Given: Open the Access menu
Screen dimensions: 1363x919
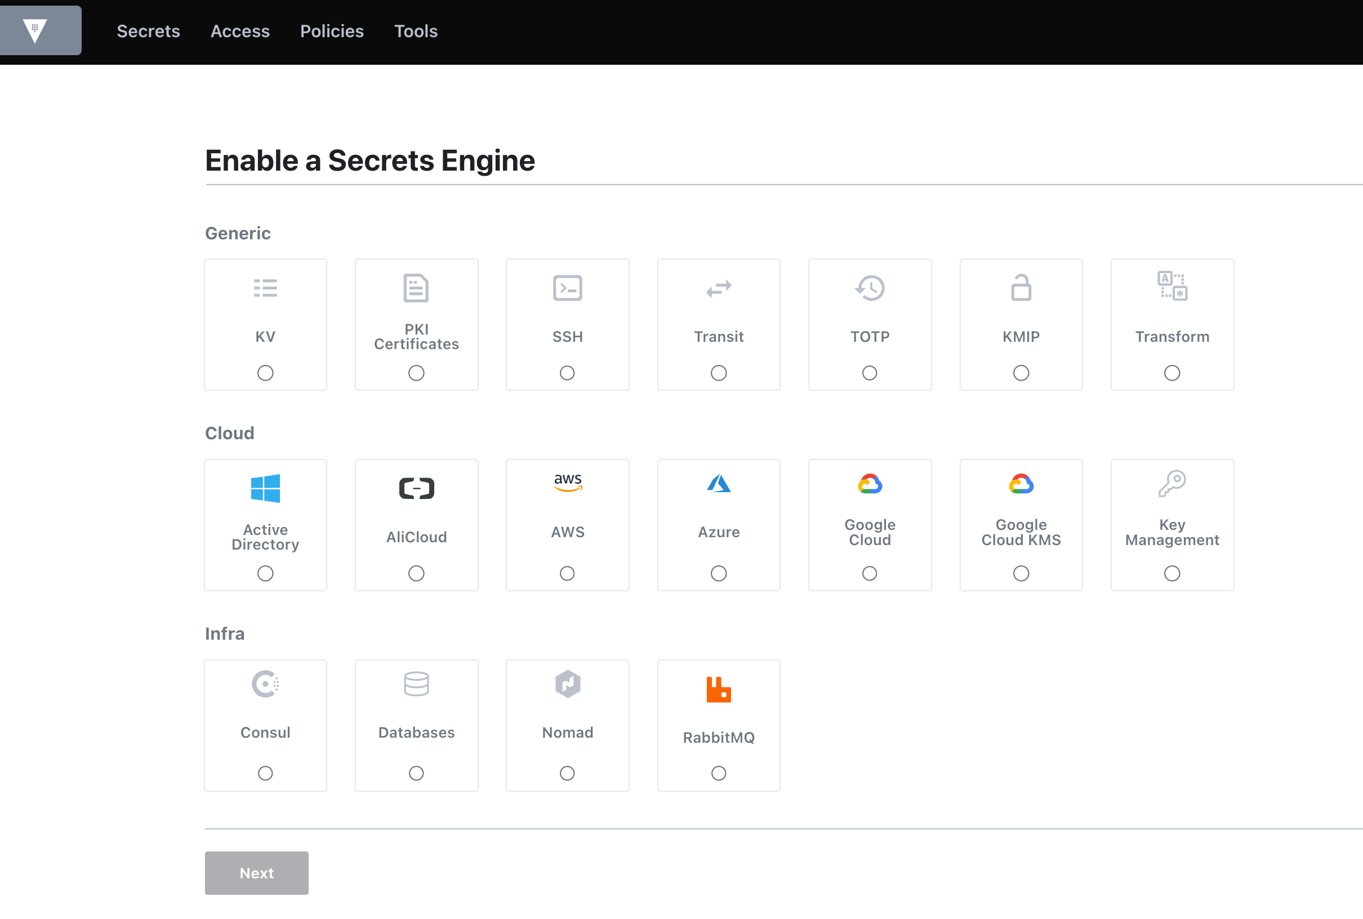Looking at the screenshot, I should (x=240, y=31).
